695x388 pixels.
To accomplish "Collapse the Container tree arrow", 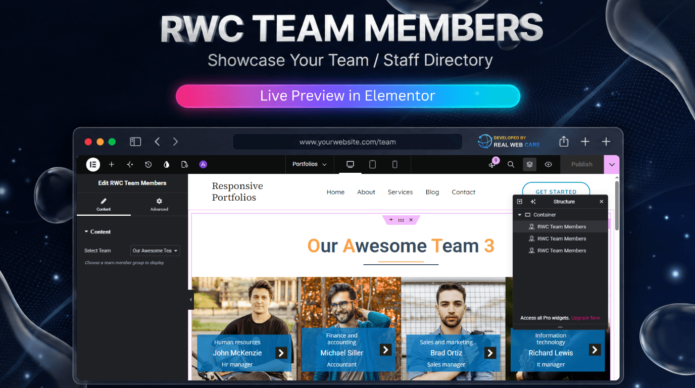I will tap(519, 215).
